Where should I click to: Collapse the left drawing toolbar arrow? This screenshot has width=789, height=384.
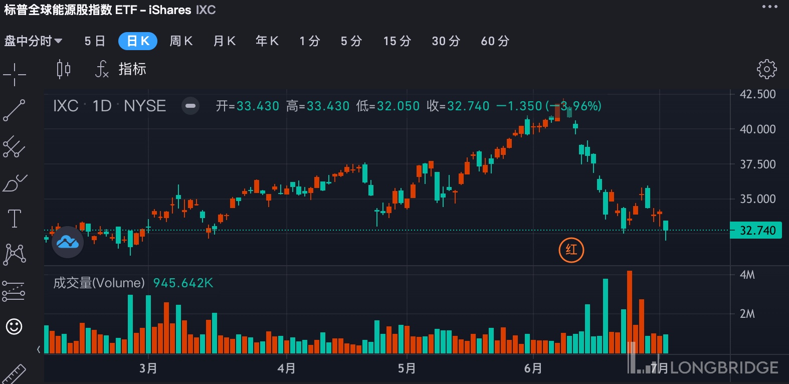39,349
